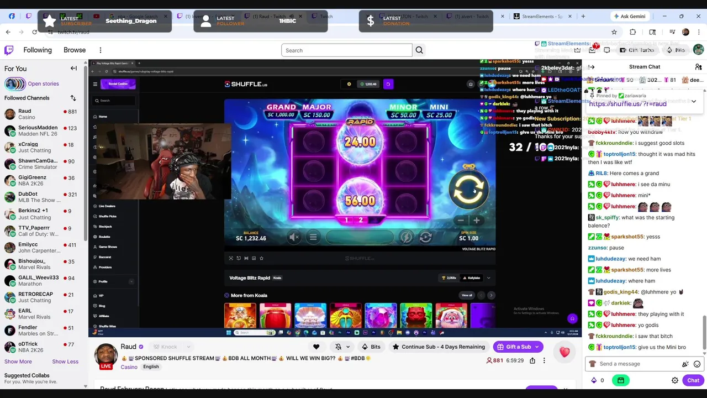
Task: Click the purple Chat send button
Action: 693,381
